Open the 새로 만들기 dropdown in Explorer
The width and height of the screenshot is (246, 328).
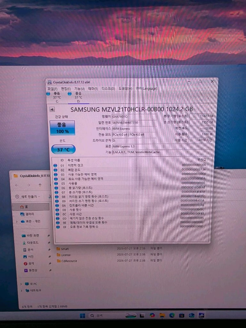click(x=28, y=196)
